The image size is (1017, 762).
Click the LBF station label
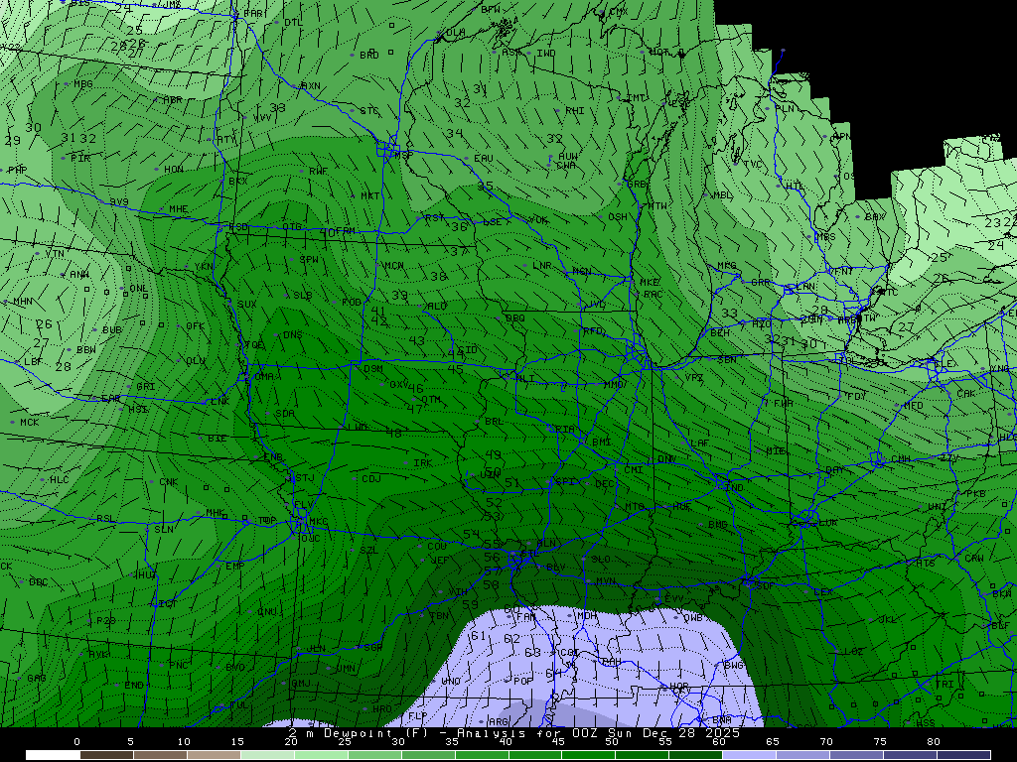[33, 361]
